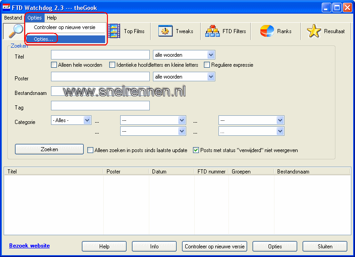Switch to the Resultaat tab
Viewport: 355px width, 257px height.
pos(326,31)
